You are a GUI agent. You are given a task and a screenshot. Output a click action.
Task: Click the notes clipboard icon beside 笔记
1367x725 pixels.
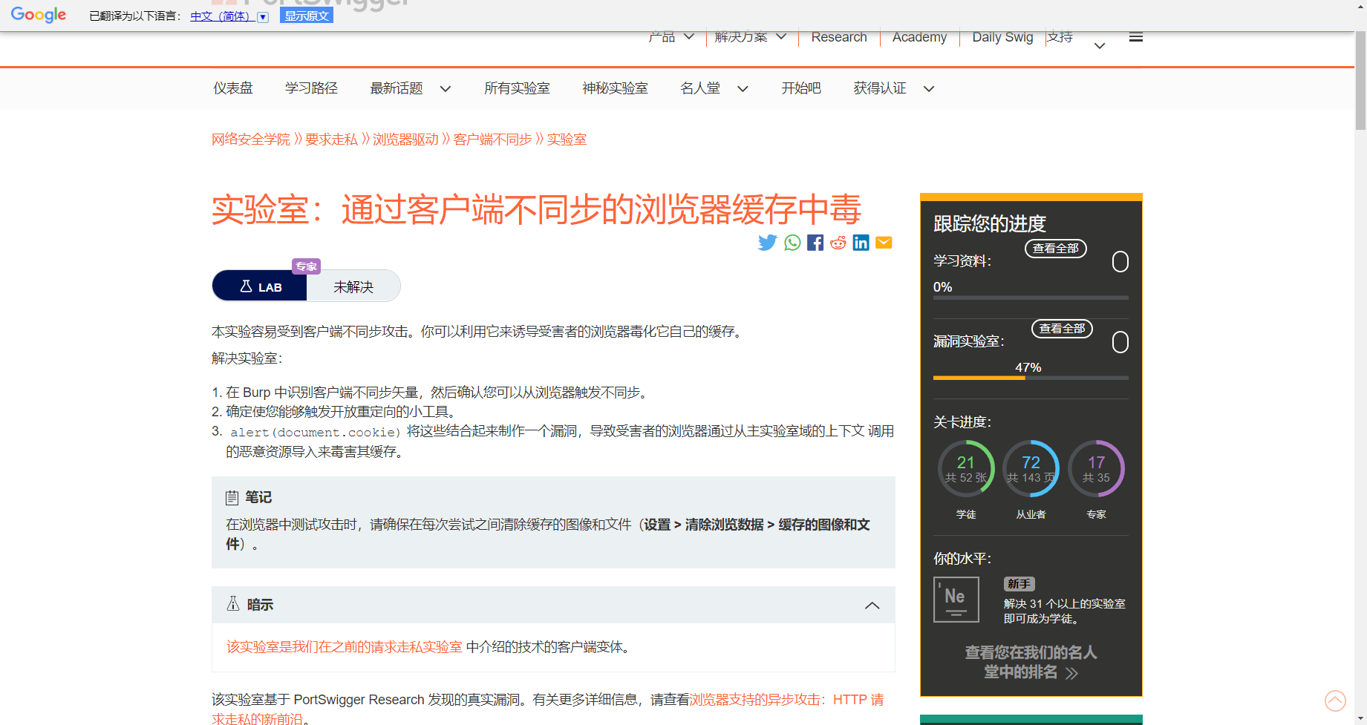click(232, 497)
